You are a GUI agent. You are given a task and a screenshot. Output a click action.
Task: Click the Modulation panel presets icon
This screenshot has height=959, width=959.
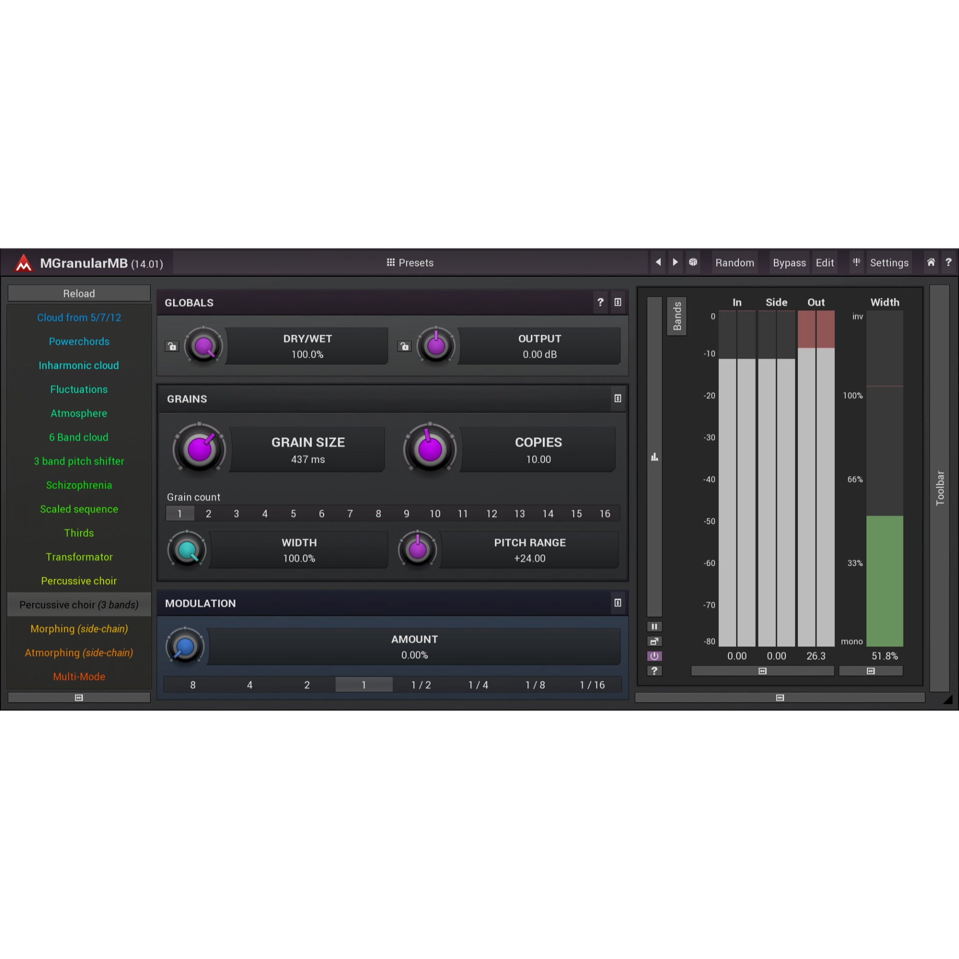[618, 603]
